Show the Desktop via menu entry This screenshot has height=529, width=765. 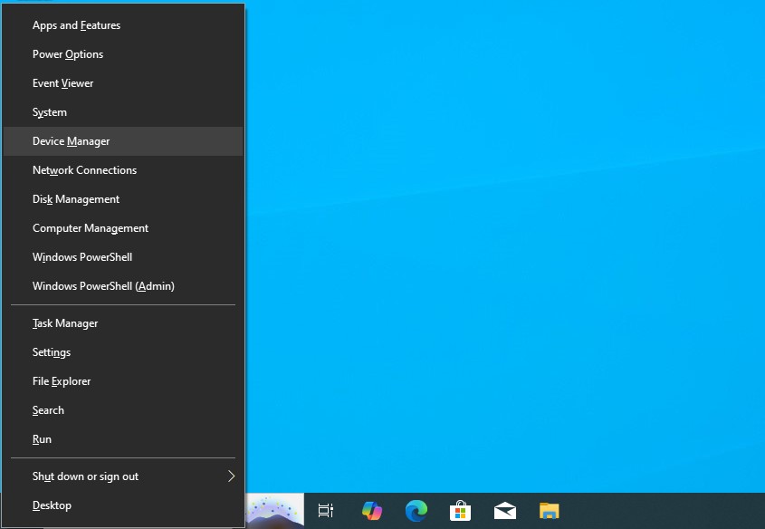(x=123, y=505)
